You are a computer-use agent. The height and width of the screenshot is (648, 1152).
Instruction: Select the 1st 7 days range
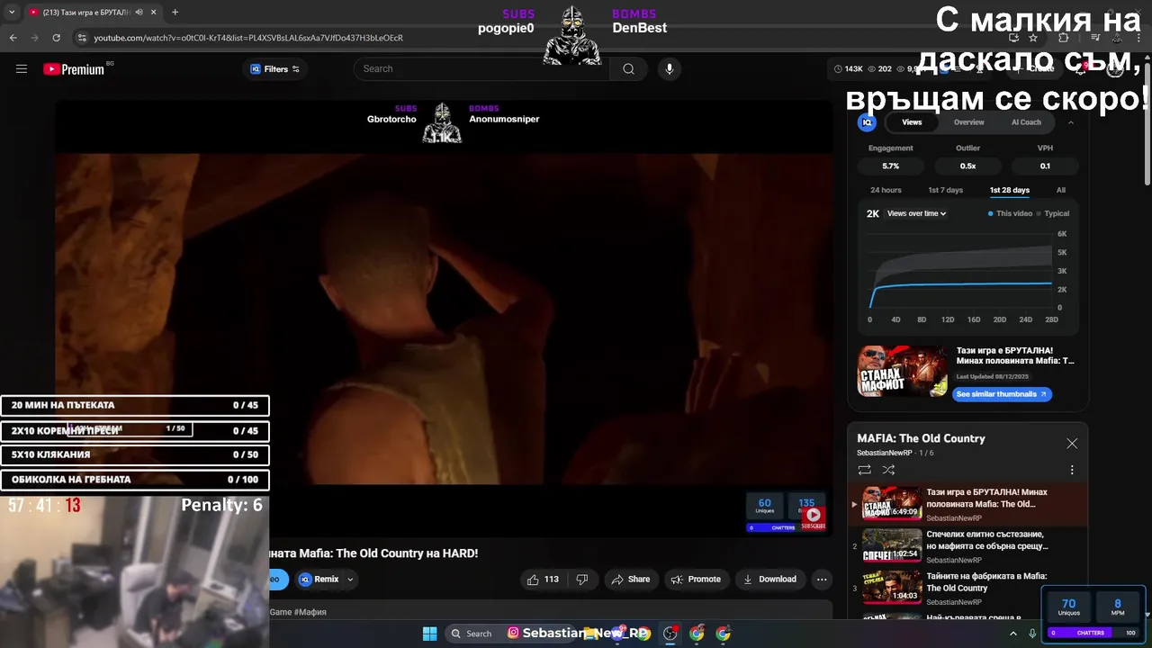945,190
